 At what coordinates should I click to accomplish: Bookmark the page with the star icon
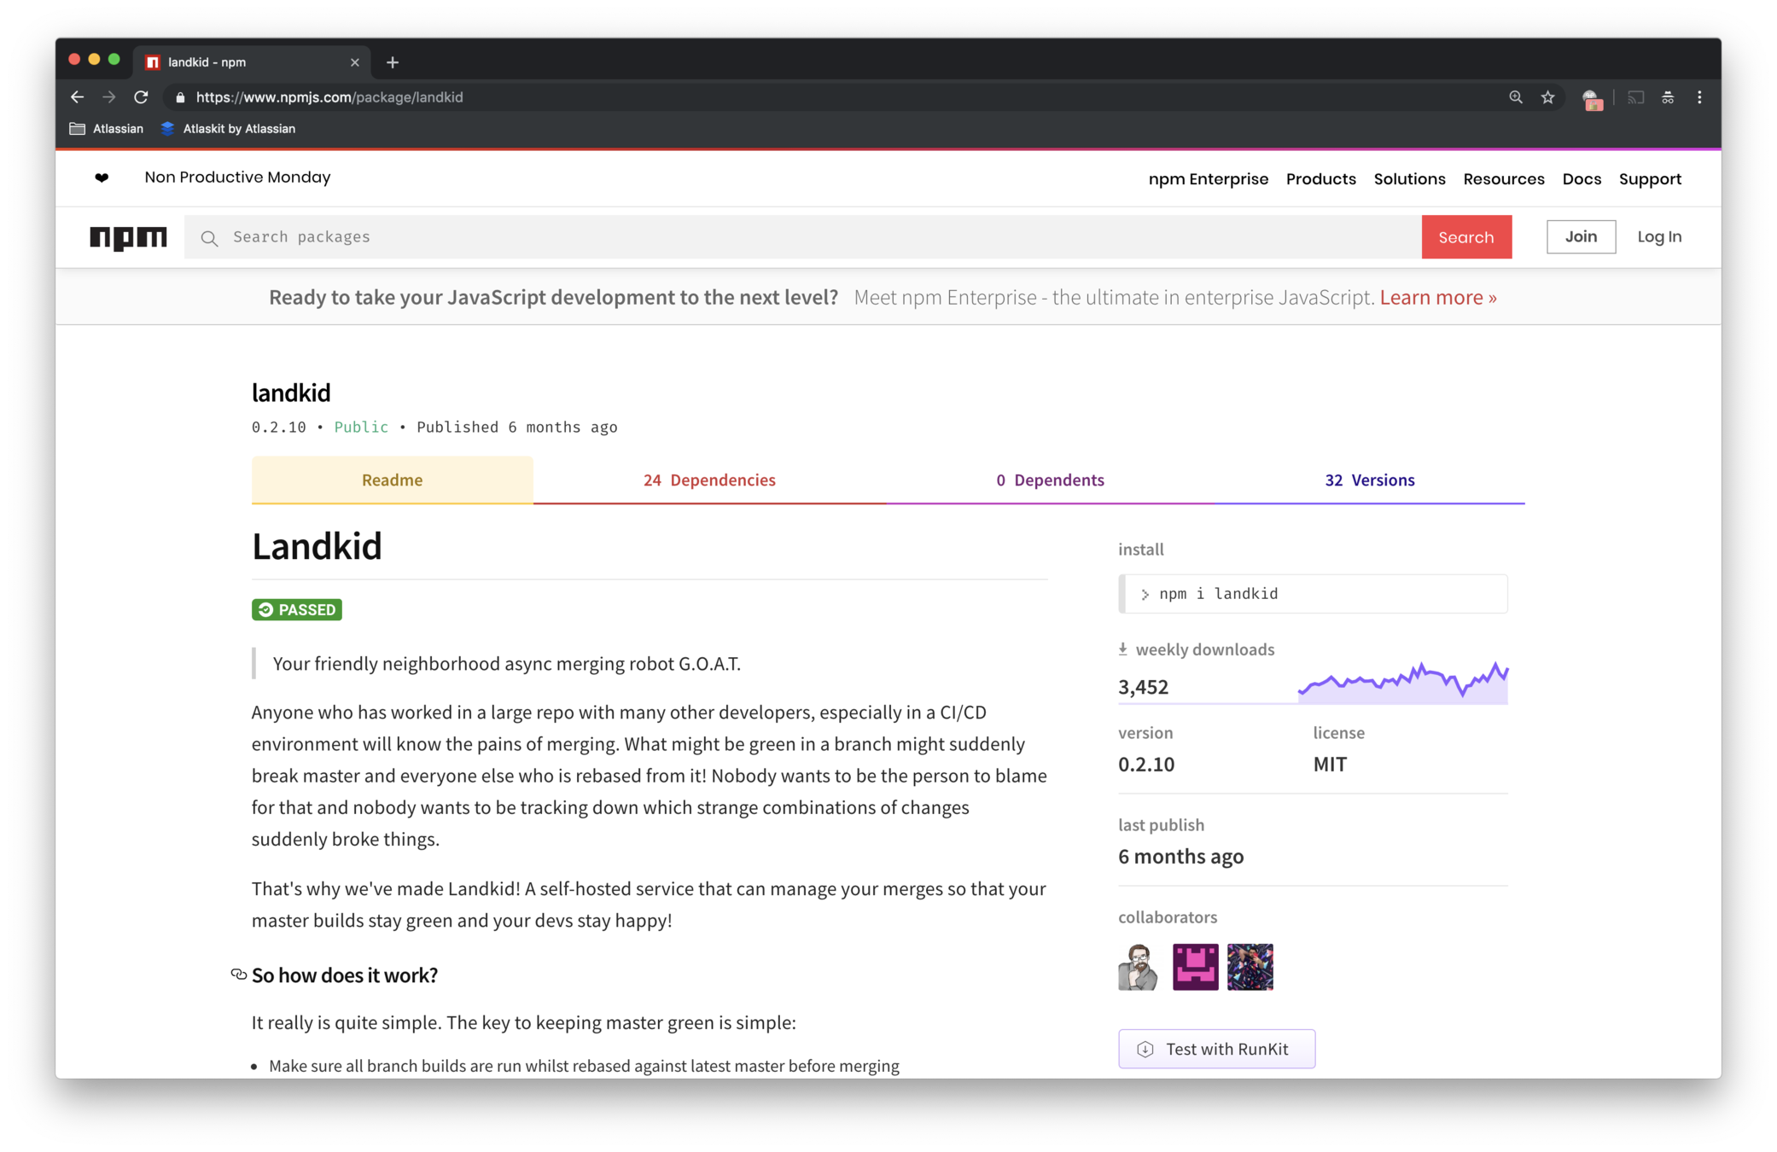coord(1547,97)
